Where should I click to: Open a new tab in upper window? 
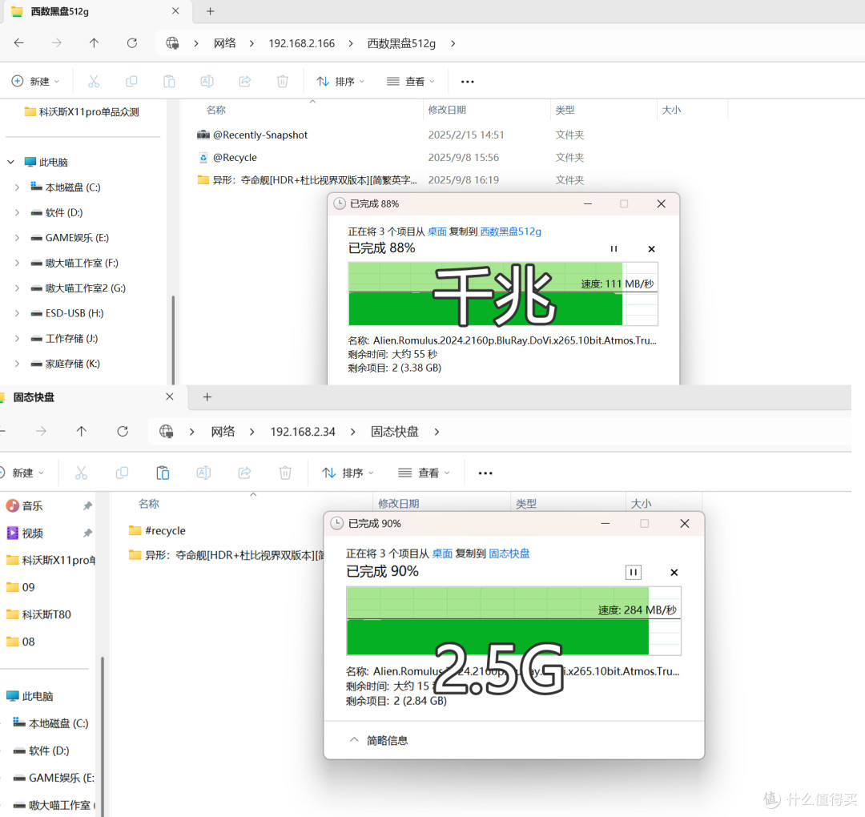[x=210, y=11]
